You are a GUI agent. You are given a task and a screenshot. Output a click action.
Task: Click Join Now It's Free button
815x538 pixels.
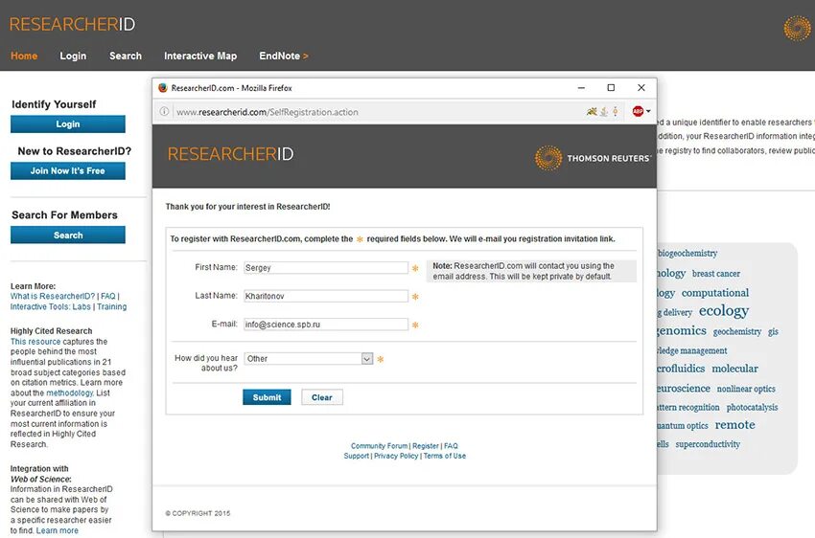[67, 170]
